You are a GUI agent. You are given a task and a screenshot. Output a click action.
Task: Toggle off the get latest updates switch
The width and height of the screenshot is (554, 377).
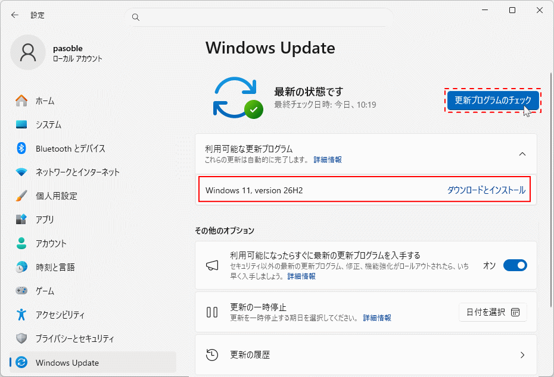click(515, 265)
